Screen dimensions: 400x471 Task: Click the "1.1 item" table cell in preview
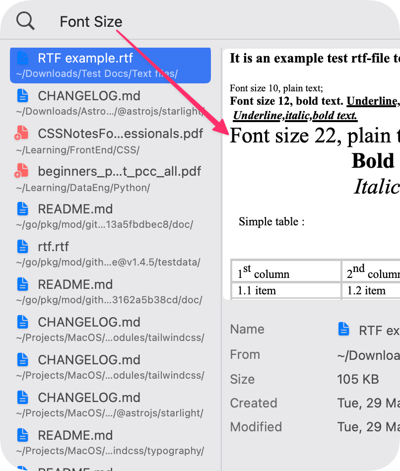pyautogui.click(x=257, y=290)
